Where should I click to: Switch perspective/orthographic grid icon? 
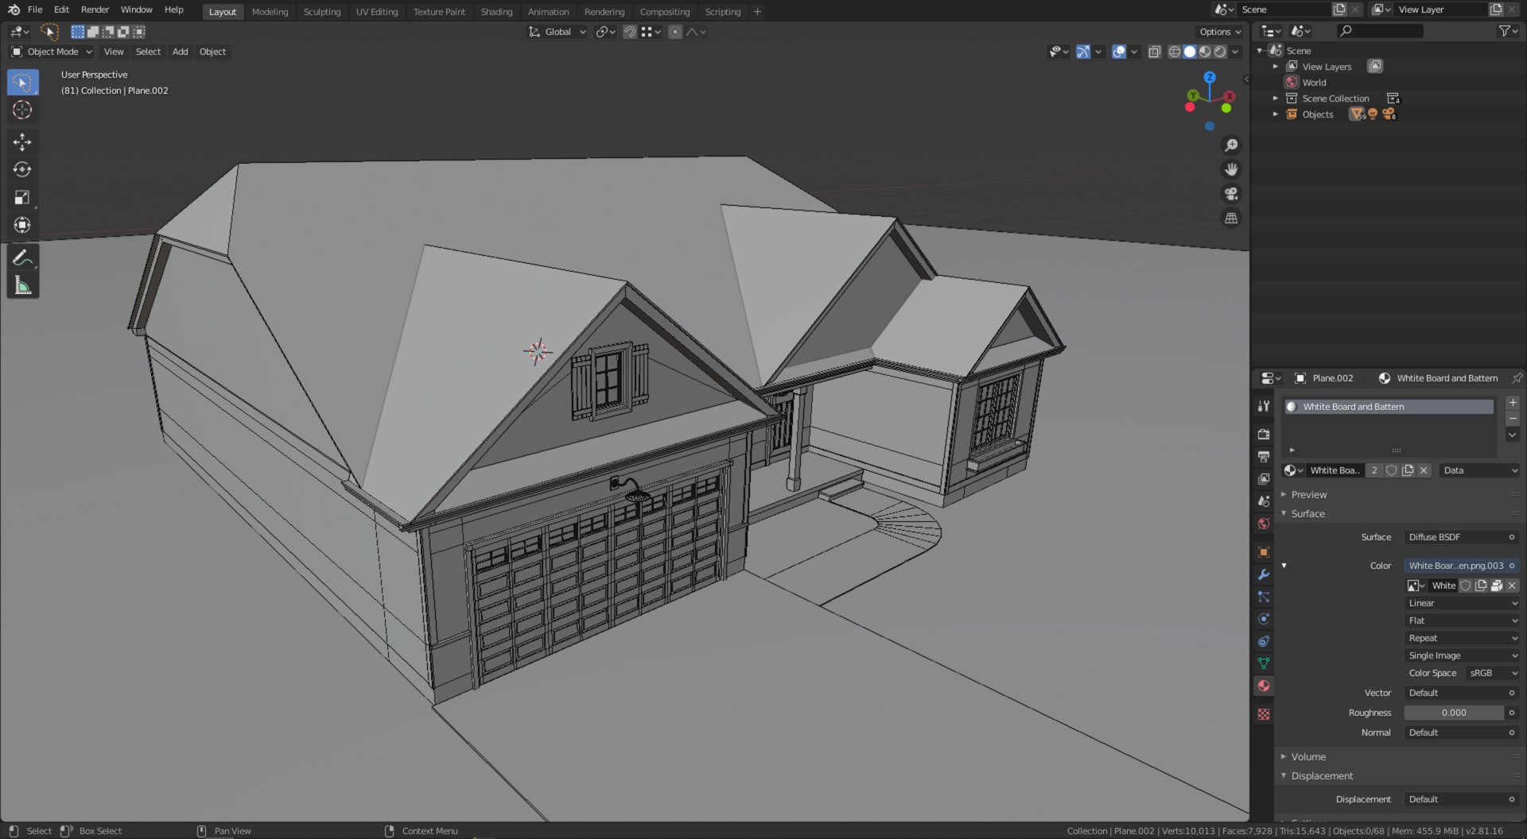pos(1231,218)
